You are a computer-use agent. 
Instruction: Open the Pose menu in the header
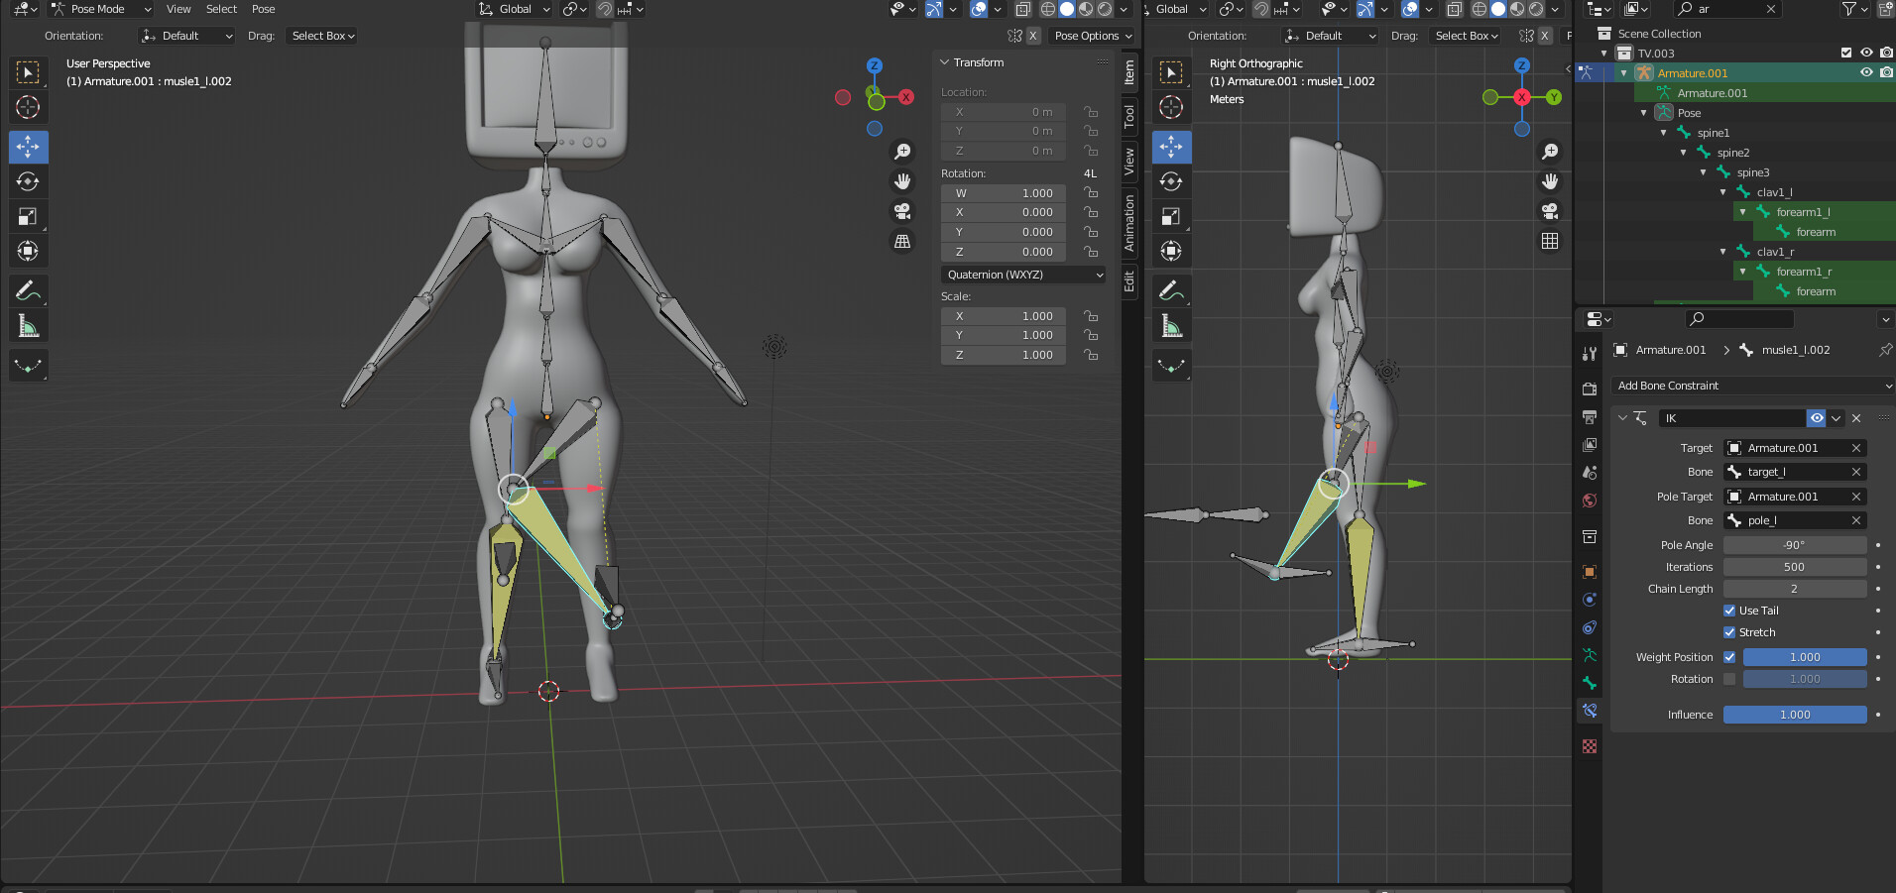click(x=263, y=9)
